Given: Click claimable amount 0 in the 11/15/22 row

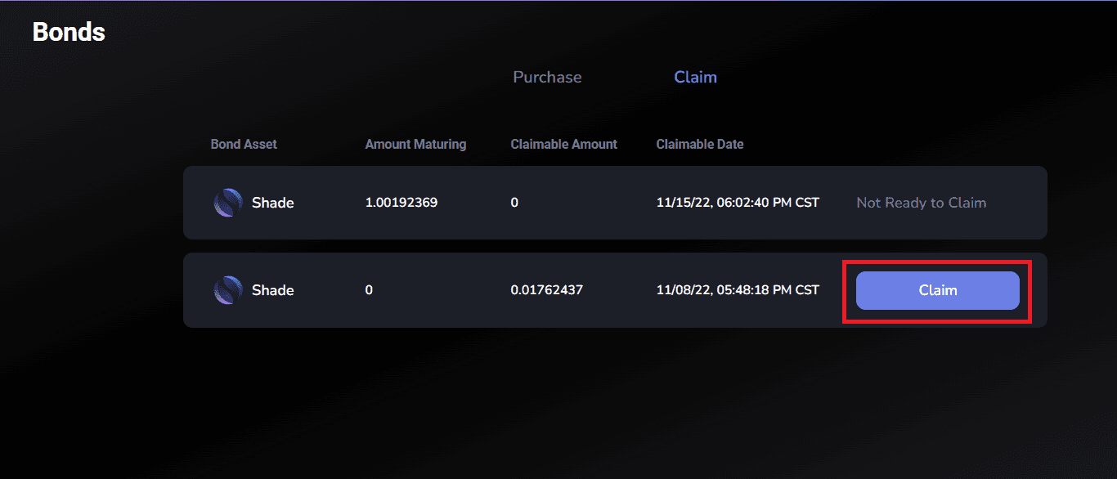Looking at the screenshot, I should pyautogui.click(x=514, y=203).
